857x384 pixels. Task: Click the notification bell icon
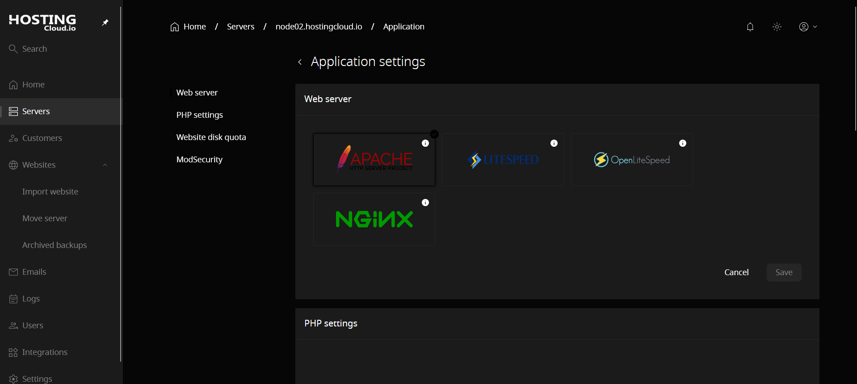coord(750,27)
